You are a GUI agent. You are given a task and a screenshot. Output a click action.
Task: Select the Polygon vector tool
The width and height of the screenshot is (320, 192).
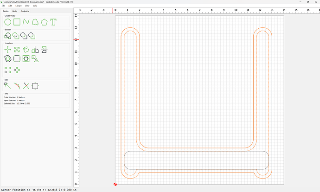click(x=44, y=22)
